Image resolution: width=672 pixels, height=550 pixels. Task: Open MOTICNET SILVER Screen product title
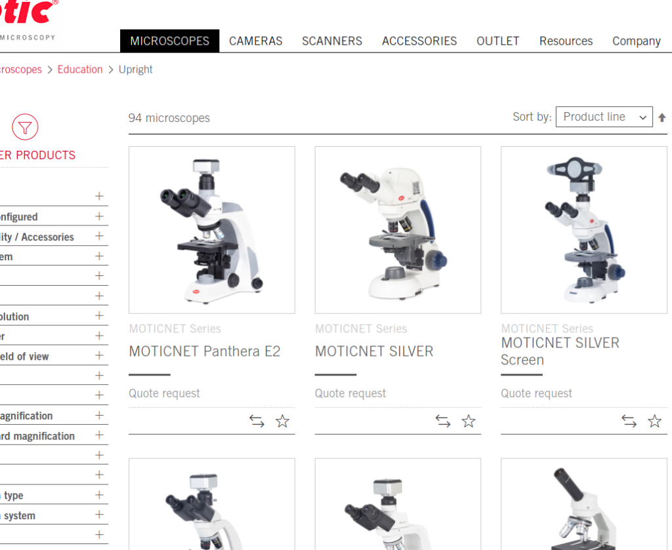pos(560,351)
